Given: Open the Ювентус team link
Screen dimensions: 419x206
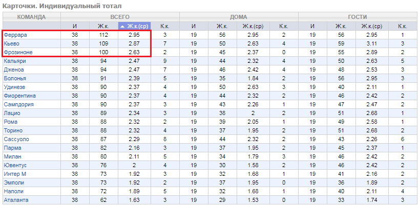Looking at the screenshot, I should point(15,165).
